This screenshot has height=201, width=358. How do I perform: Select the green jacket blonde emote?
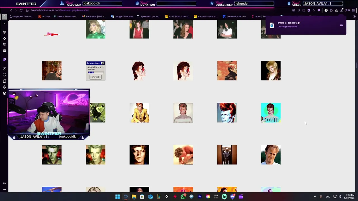[95, 29]
